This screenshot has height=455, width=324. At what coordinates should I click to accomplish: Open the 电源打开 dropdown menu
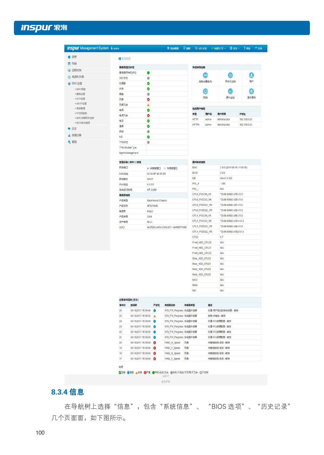218,48
